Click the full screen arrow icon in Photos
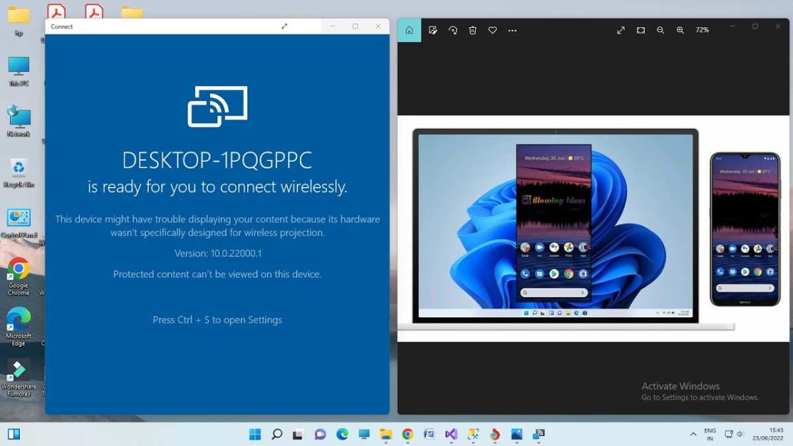The image size is (793, 446). coord(621,30)
